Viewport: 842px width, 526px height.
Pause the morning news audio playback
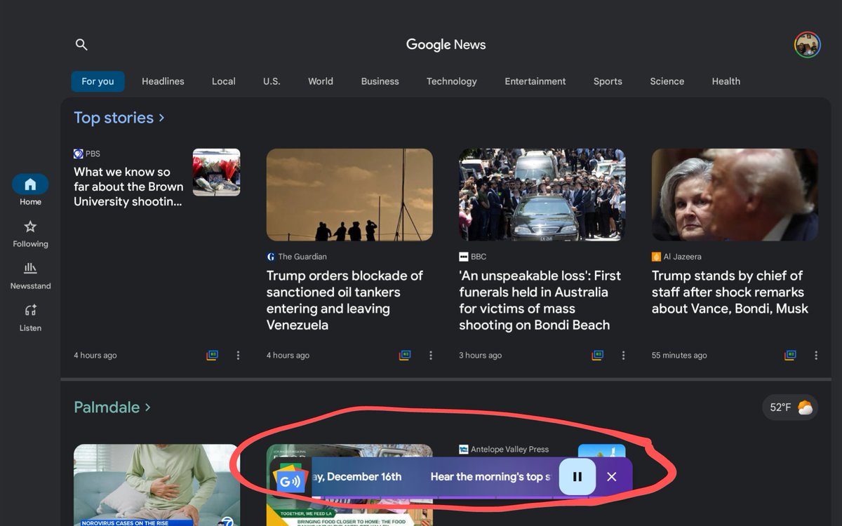[x=577, y=476]
